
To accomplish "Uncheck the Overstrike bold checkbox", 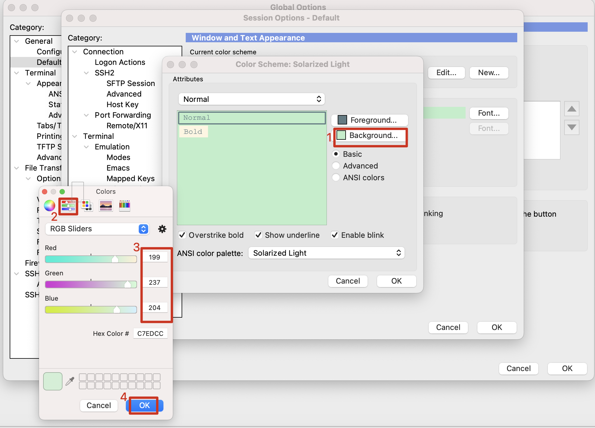I will (x=182, y=235).
